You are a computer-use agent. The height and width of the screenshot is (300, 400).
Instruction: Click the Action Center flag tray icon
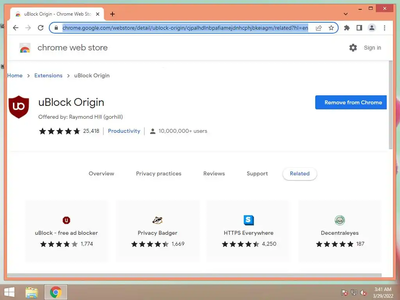click(x=344, y=292)
